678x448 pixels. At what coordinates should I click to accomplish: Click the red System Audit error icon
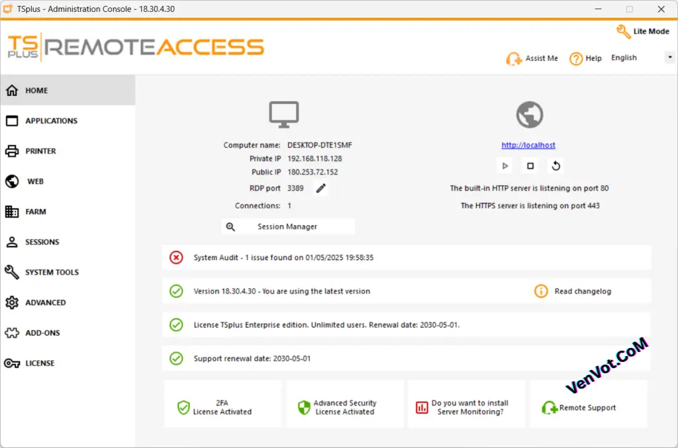point(176,257)
